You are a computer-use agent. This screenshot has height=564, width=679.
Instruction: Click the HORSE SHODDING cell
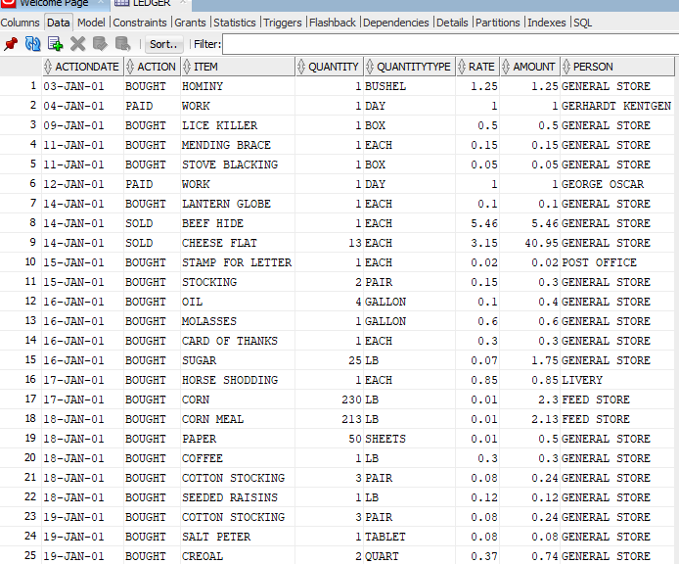238,380
